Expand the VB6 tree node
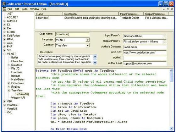The height and width of the screenshot is (132, 176). [4, 102]
